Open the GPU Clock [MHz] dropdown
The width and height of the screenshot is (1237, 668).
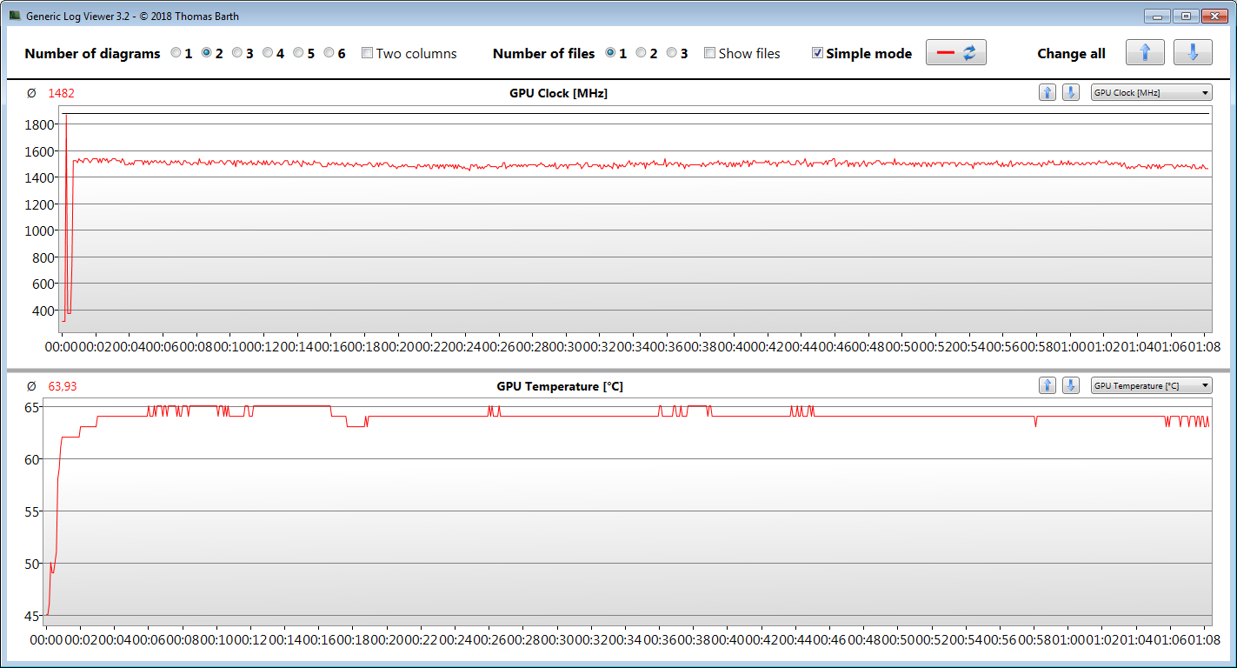(1152, 92)
